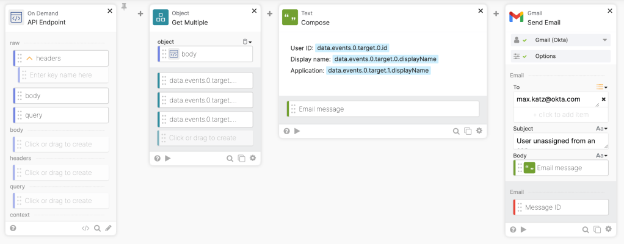Click the Gmail logo on Send Email card
Screen dimensions: 624x244
coord(517,17)
